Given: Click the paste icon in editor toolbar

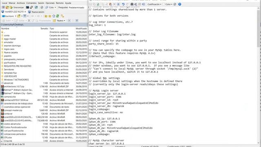Looking at the screenshot, I should [110, 4].
